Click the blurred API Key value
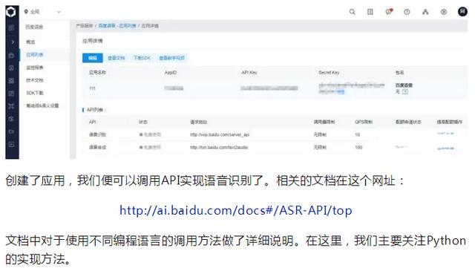Viewport: 475px width, 274px height. (269, 88)
